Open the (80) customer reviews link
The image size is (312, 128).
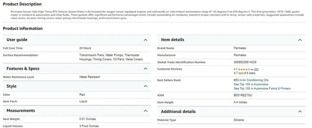tap(256, 69)
